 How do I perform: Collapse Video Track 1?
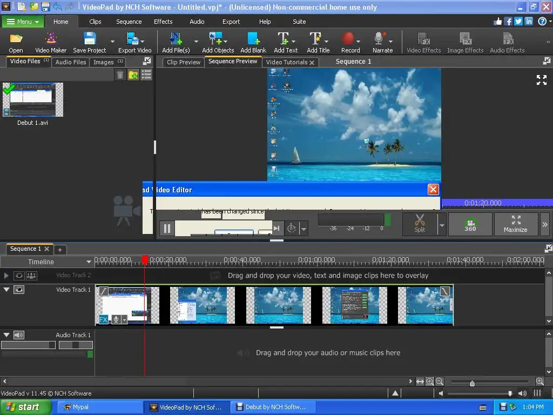[6, 290]
